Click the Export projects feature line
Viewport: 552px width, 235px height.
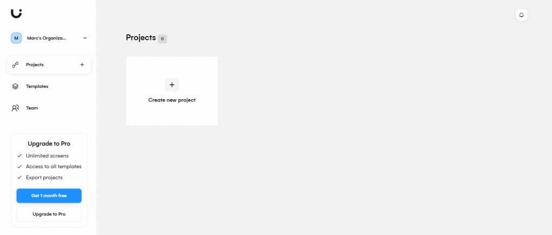[x=40, y=178]
